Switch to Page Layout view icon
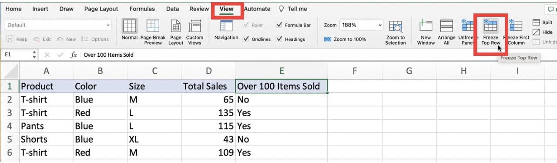The width and height of the screenshot is (557, 163). (176, 26)
